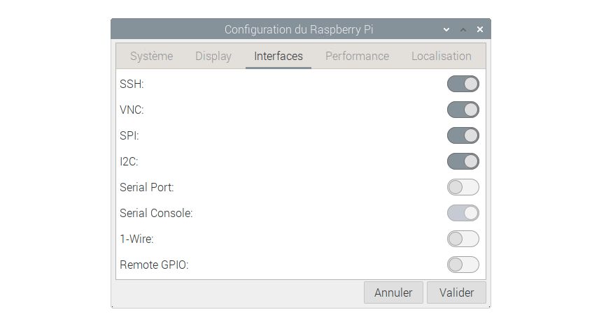Image resolution: width=592 pixels, height=326 pixels.
Task: Close the Raspberry Pi configuration window
Action: (x=480, y=29)
